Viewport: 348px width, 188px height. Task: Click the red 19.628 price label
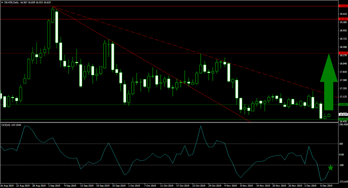pyautogui.click(x=343, y=6)
